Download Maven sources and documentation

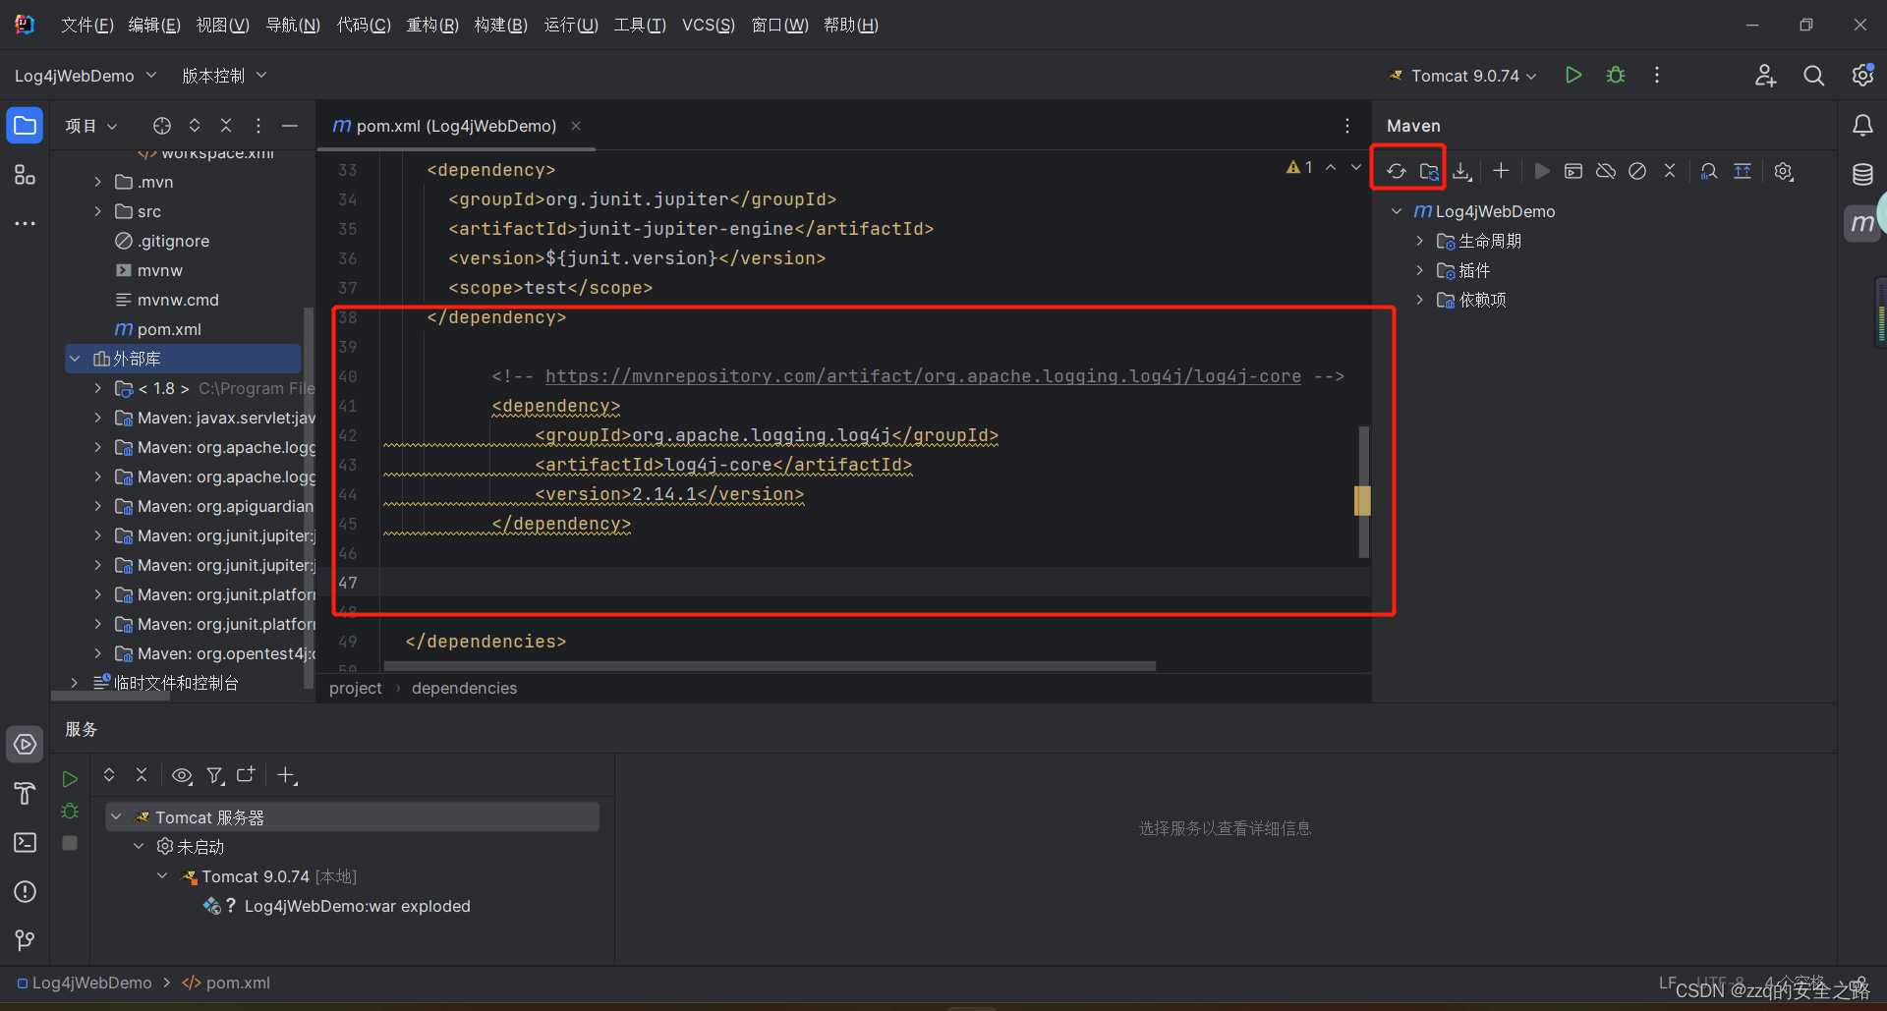click(1462, 172)
